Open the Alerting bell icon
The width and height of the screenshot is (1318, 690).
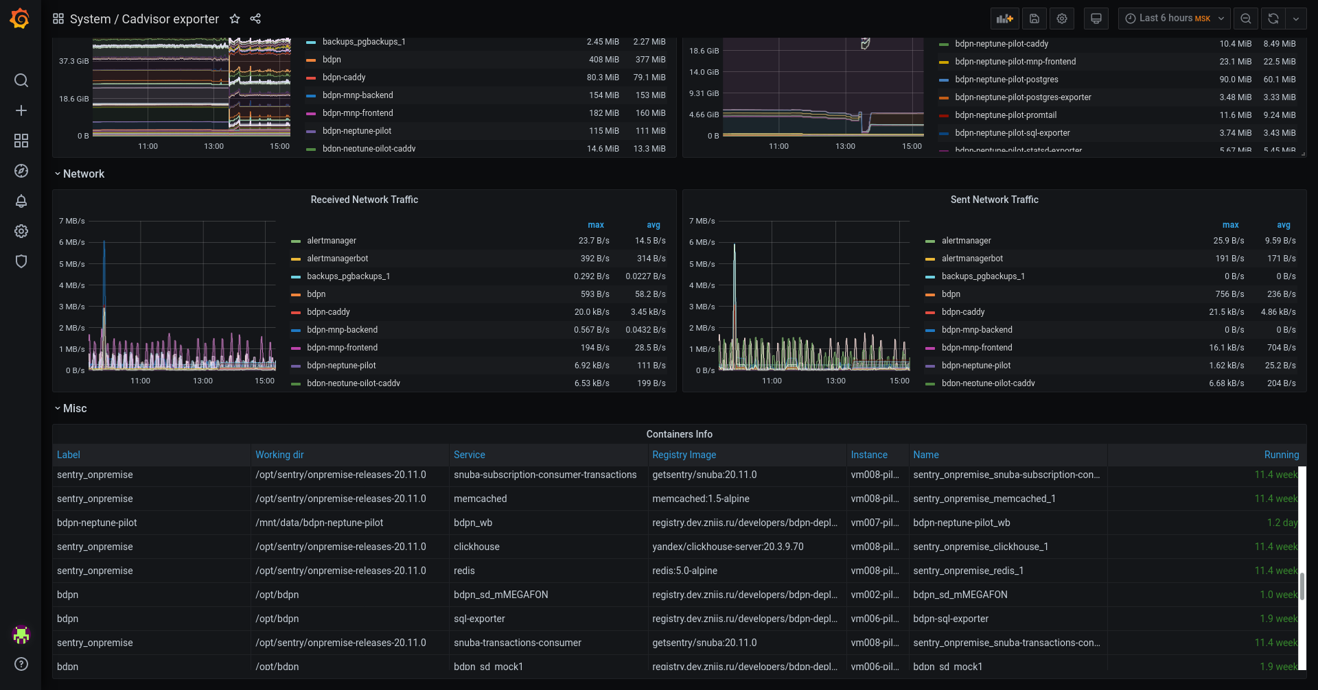click(x=21, y=201)
